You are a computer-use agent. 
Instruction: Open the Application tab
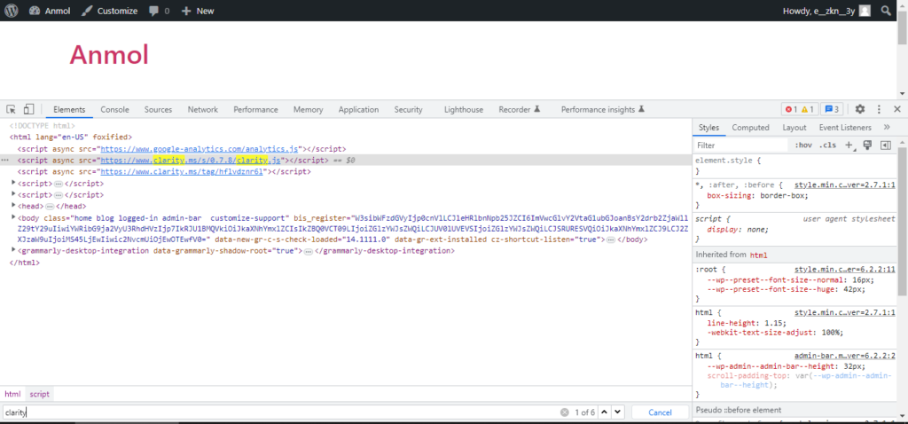(x=358, y=109)
